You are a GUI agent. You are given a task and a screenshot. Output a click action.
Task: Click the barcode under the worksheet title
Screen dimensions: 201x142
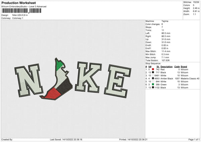[21, 11]
